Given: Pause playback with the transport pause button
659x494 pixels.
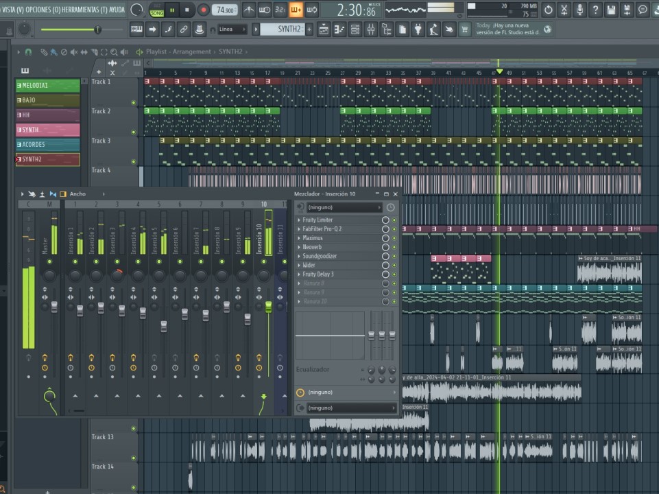Looking at the screenshot, I should point(172,10).
